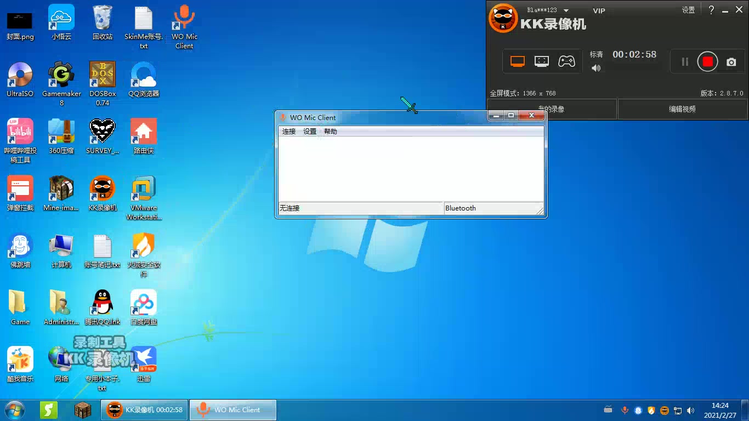
Task: Click the Show desktop strip
Action: click(745, 410)
